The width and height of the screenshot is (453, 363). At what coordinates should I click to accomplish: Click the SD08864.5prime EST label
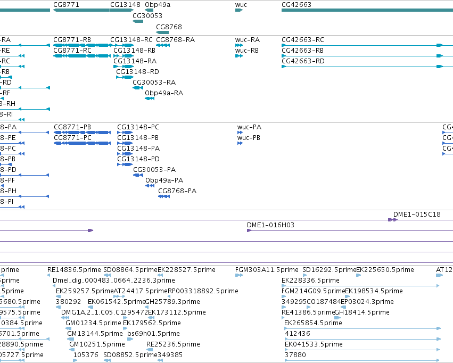coord(130,270)
